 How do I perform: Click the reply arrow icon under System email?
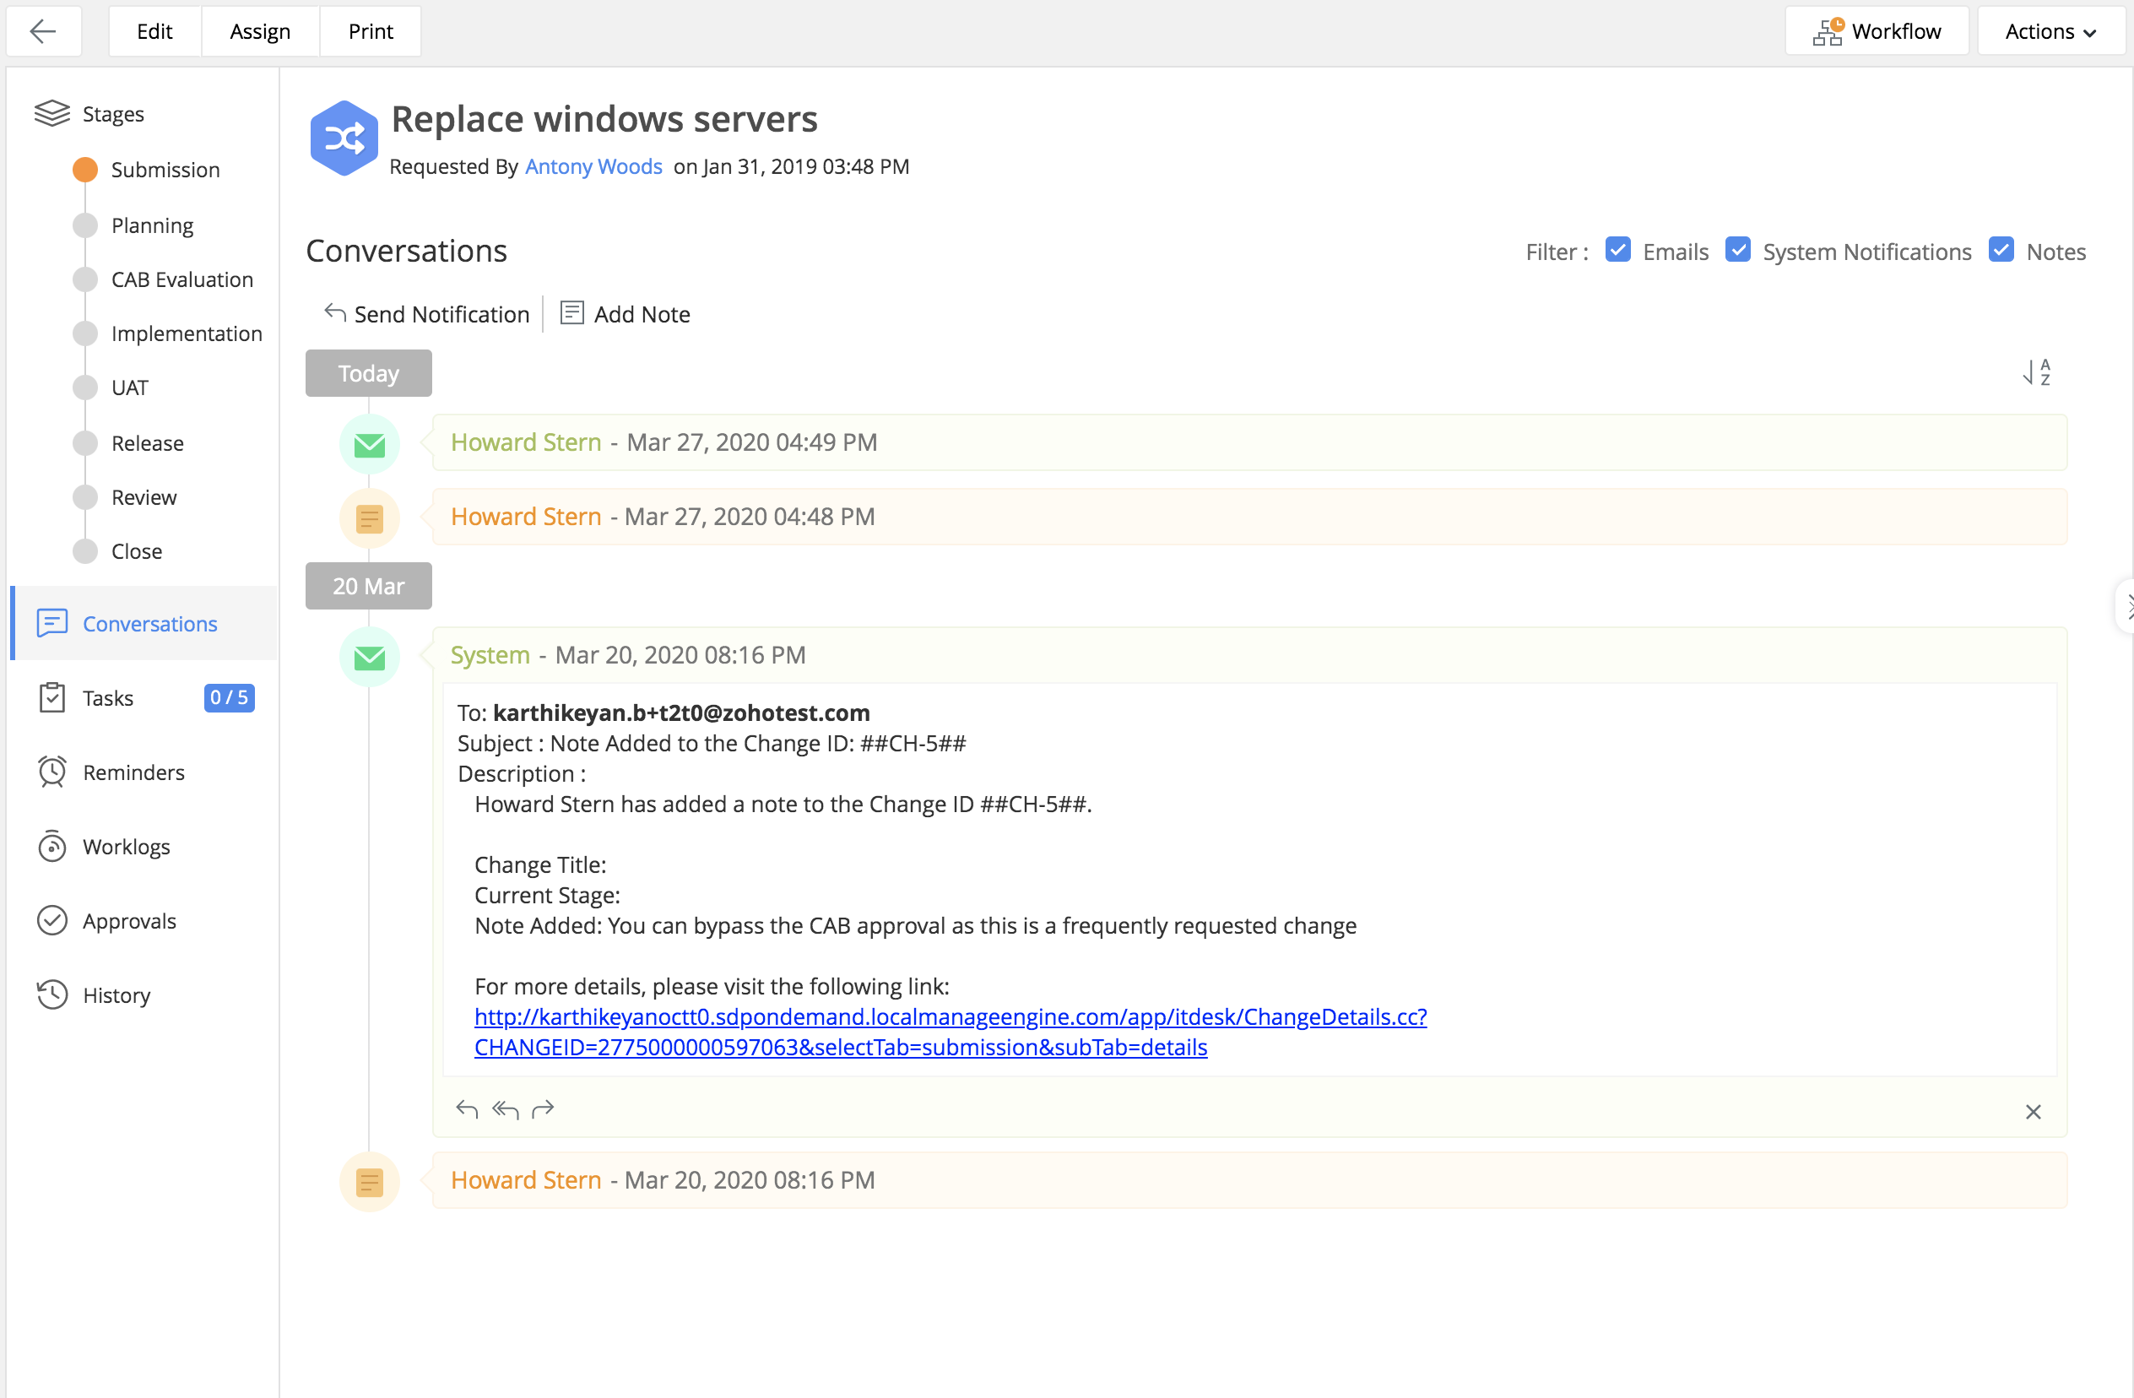[x=466, y=1109]
